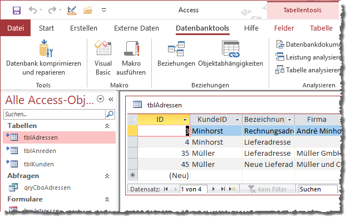This screenshot has height=222, width=351.
Task: Redo the last action
Action: point(52,10)
